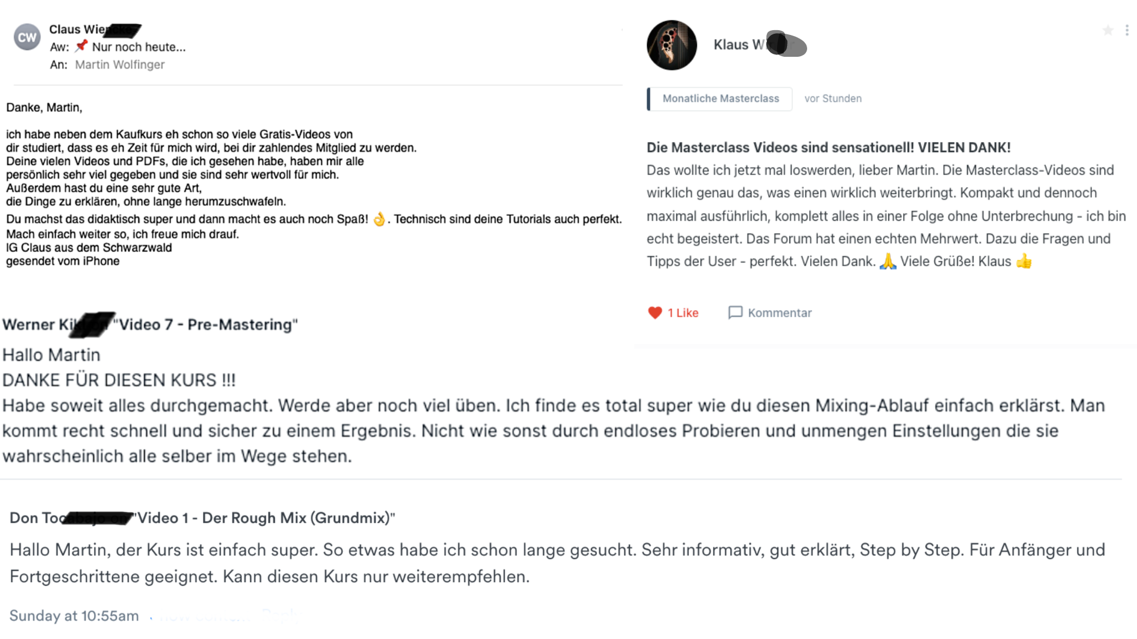Screen dimensions: 1137x639
Task: Open Klaus W's round profile picture
Action: (x=672, y=45)
